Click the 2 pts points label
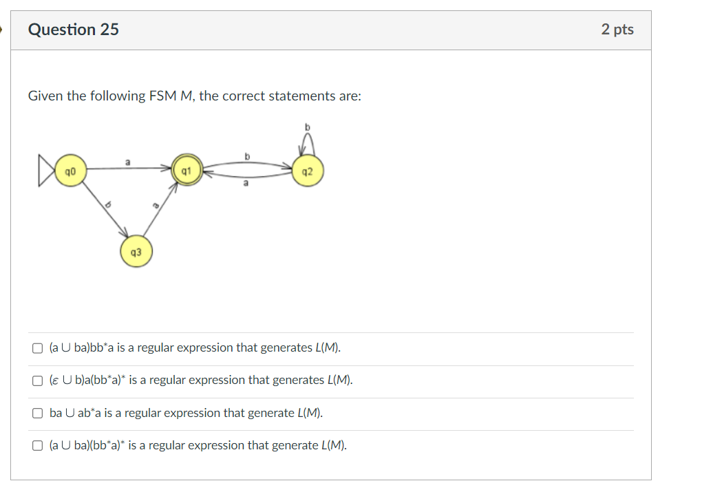The width and height of the screenshot is (702, 492). pos(617,30)
